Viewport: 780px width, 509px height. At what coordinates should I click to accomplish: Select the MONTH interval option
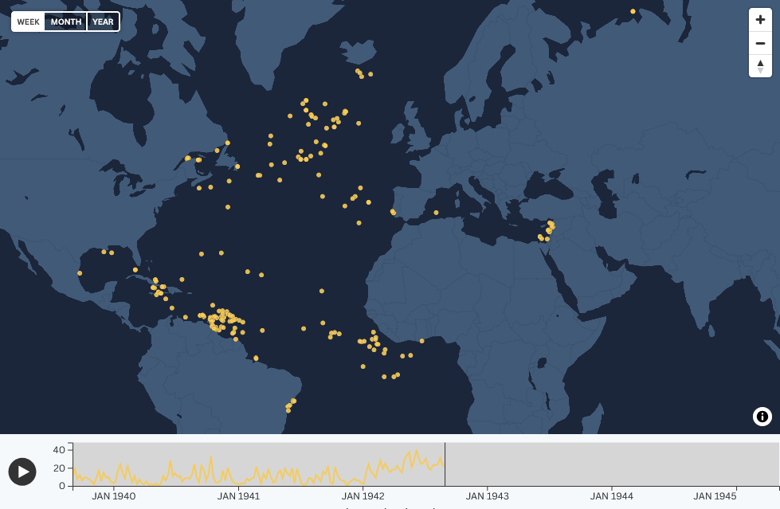(x=66, y=22)
